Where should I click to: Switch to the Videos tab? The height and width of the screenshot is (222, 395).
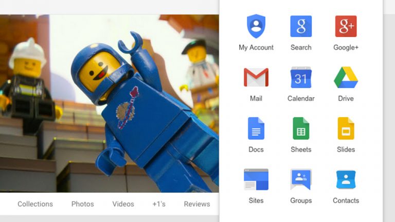tap(123, 204)
